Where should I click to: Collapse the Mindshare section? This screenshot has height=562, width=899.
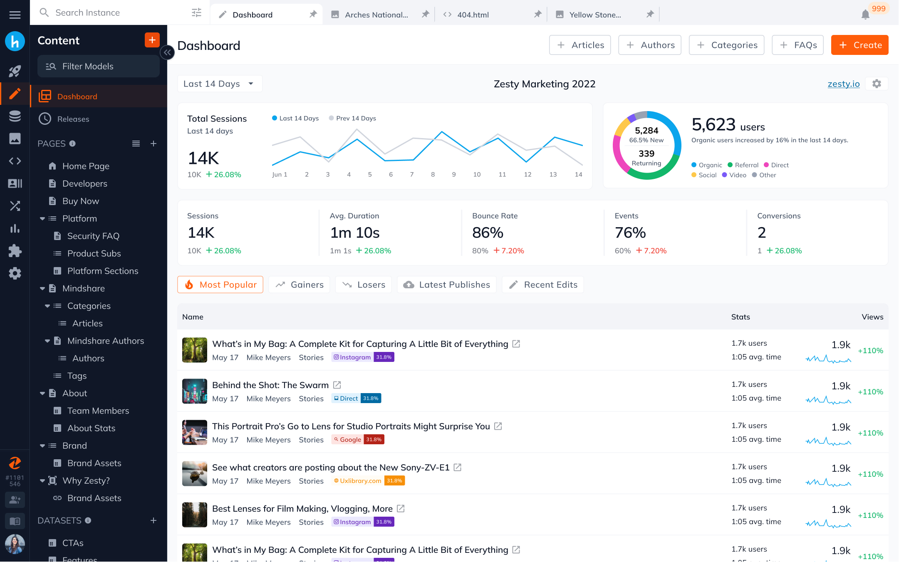click(43, 288)
